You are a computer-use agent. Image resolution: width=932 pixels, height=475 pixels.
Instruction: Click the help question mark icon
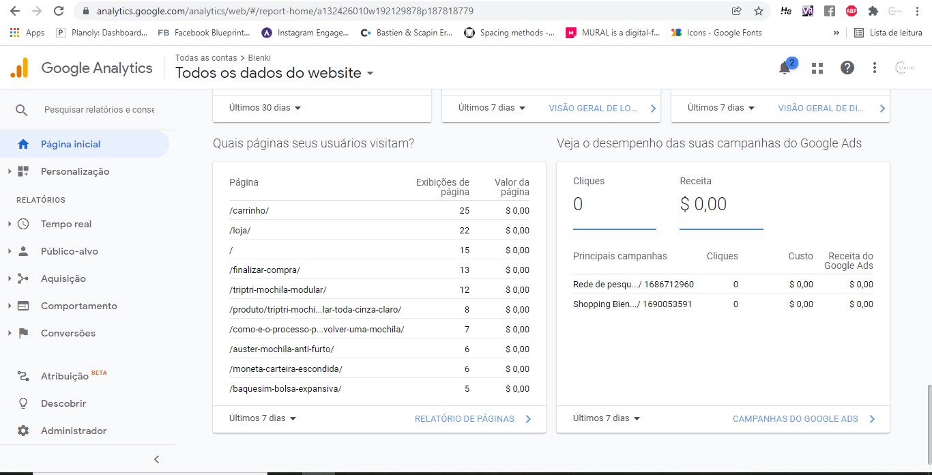pos(847,68)
